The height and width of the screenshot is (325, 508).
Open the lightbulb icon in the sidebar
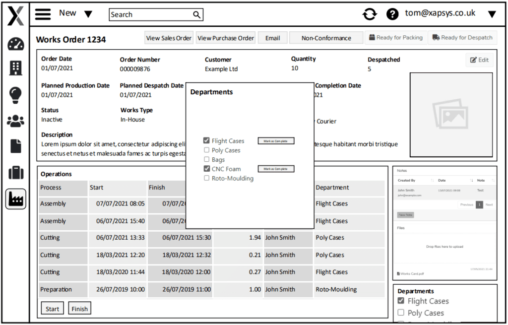pyautogui.click(x=15, y=95)
